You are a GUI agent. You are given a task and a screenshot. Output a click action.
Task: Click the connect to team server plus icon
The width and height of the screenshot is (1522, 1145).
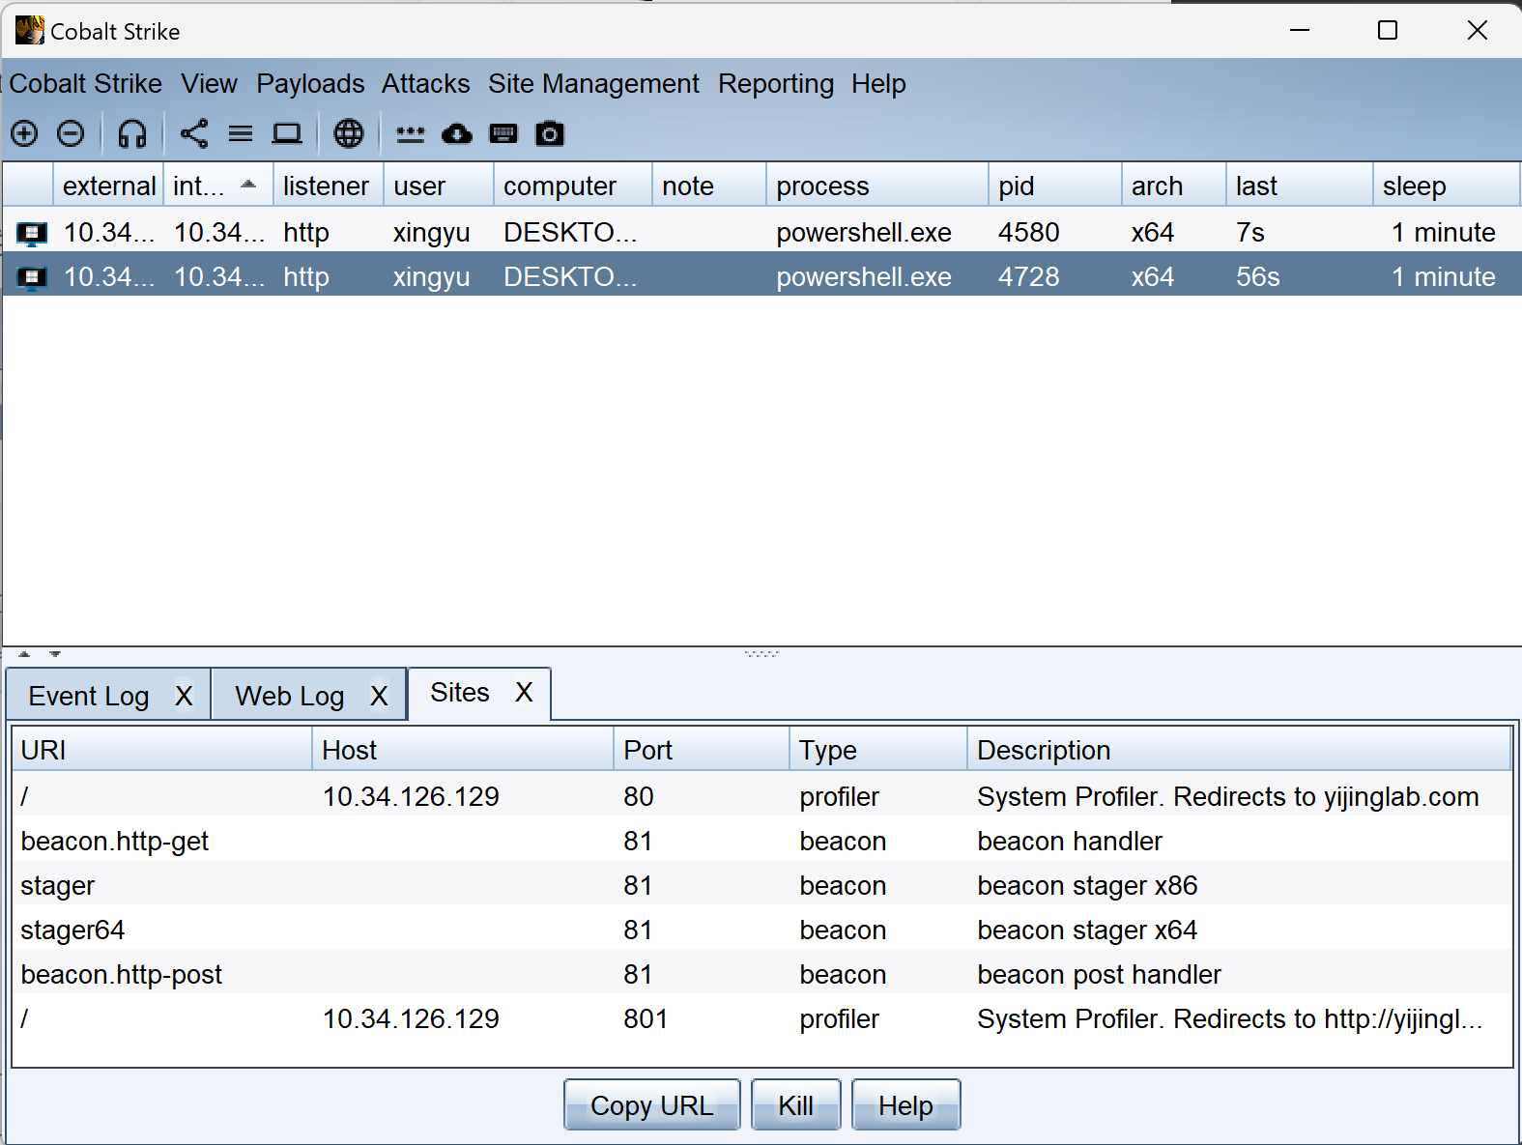click(x=24, y=133)
